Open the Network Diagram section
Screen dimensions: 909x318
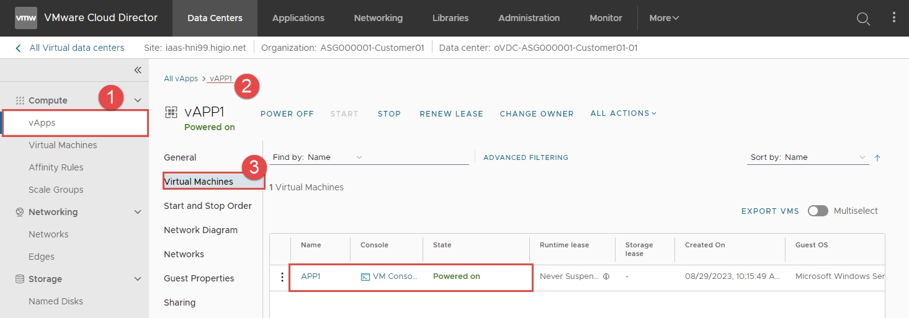(200, 230)
